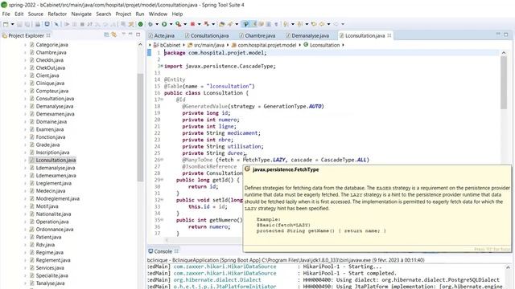Click the green Boot Dashboard circle icon
The width and height of the screenshot is (515, 289).
pos(140,24)
